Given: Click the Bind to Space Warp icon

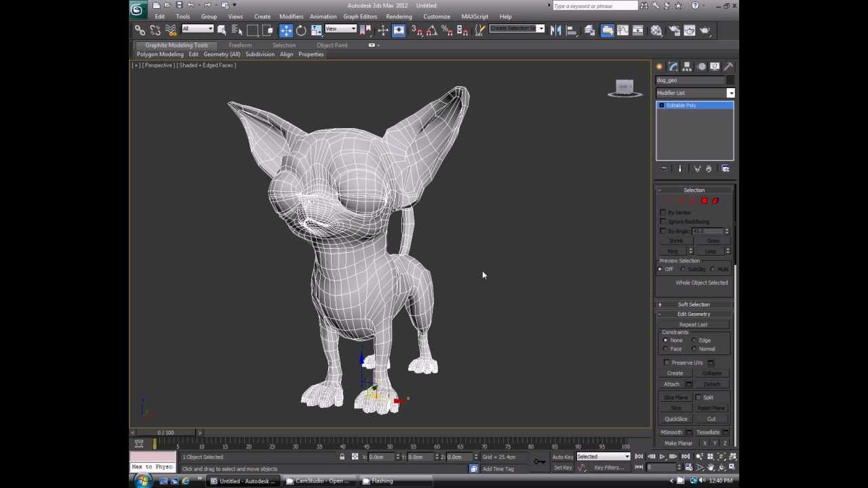Looking at the screenshot, I should pyautogui.click(x=171, y=30).
